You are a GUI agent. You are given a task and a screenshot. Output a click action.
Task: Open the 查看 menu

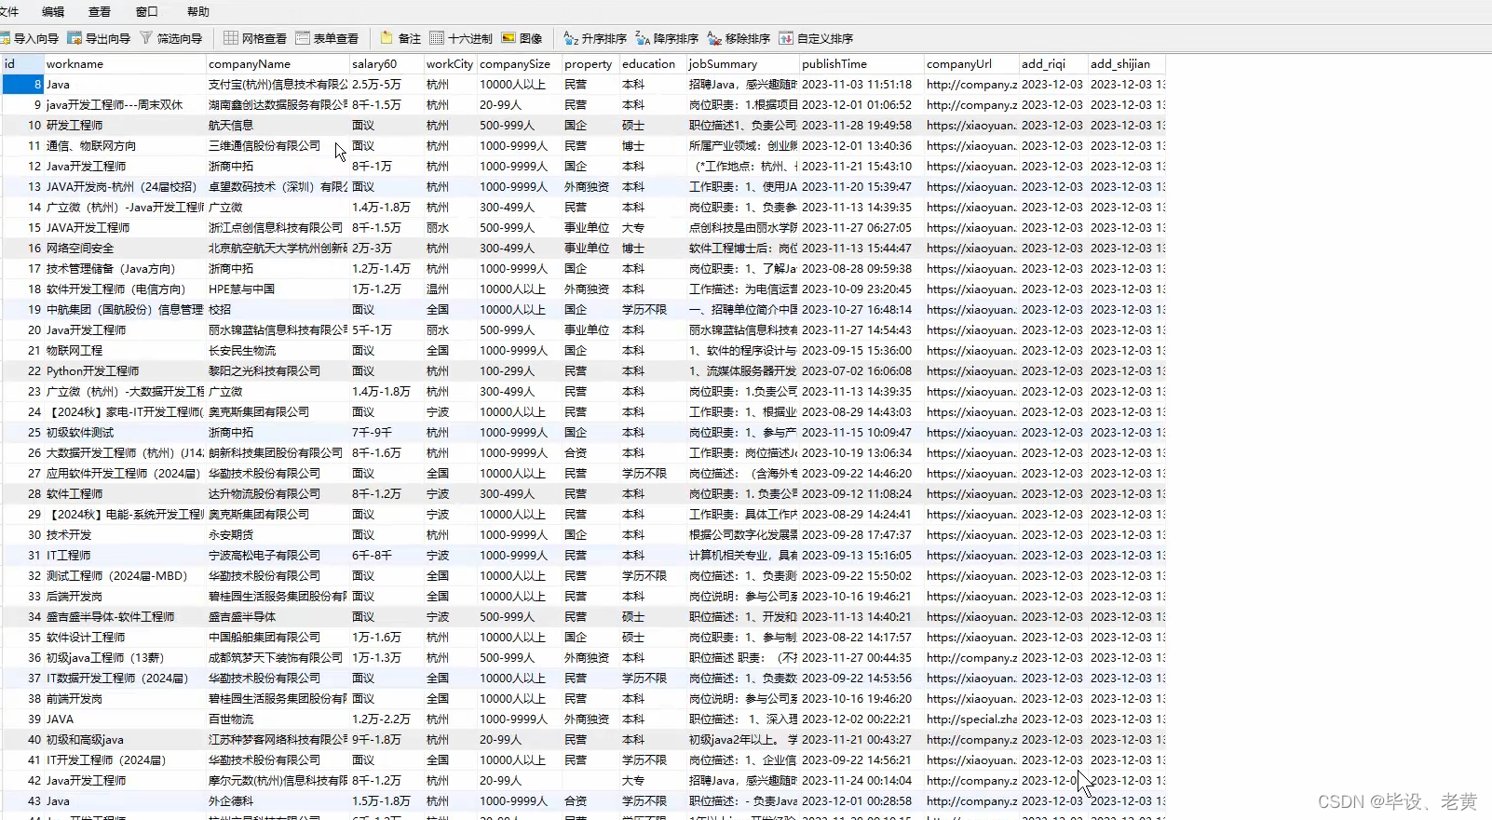coord(100,11)
